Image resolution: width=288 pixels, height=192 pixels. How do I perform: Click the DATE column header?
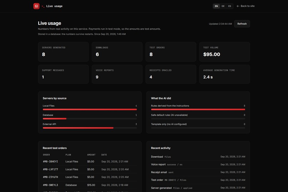104,155
